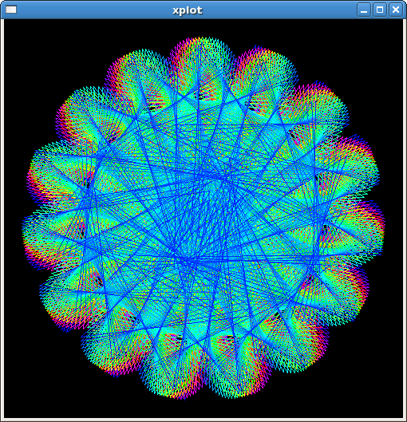Image resolution: width=407 pixels, height=422 pixels.
Task: Click the blue line convergence above center
Action: (x=222, y=178)
